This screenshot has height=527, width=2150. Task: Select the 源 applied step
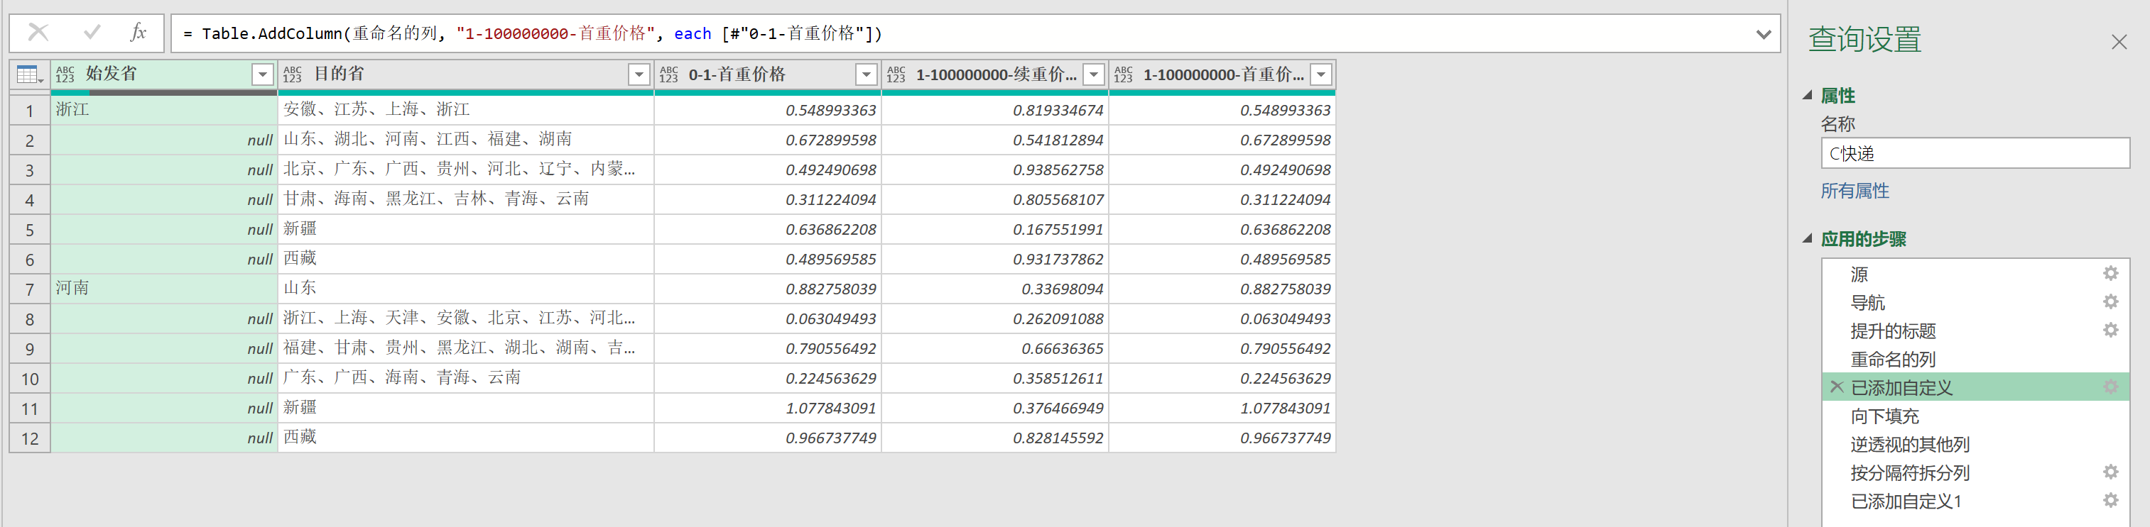click(1975, 274)
